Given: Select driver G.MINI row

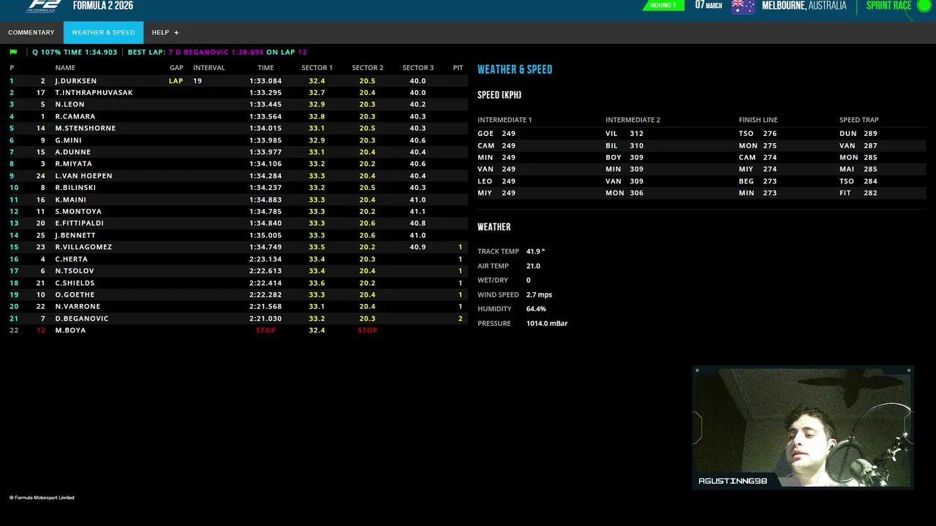Looking at the screenshot, I should 238,140.
